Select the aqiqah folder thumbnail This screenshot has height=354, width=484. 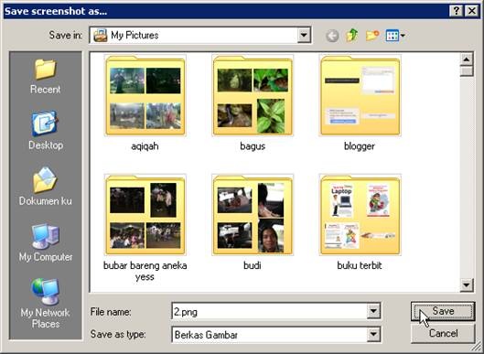[145, 95]
